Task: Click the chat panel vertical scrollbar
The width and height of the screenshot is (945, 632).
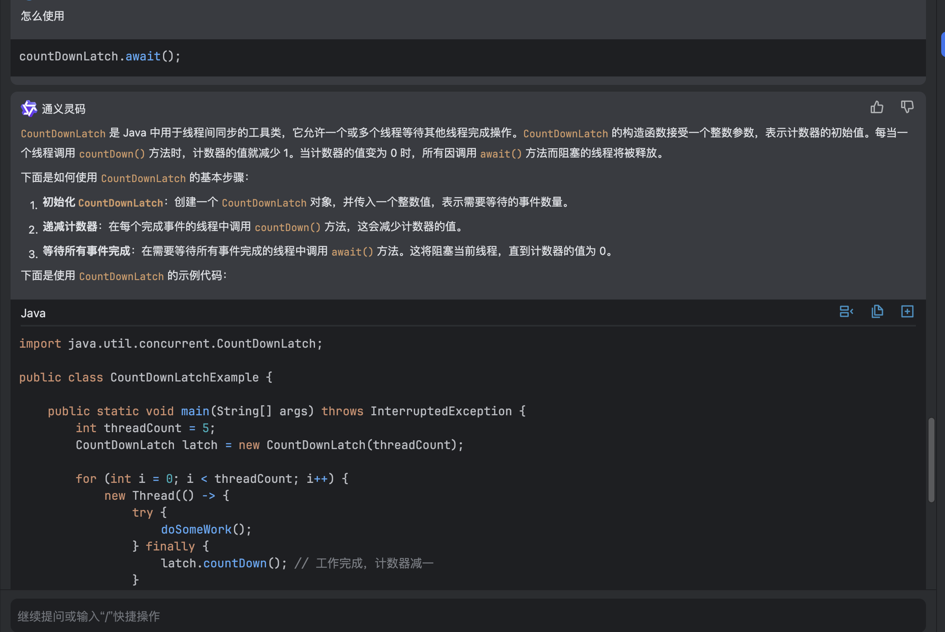Action: [x=931, y=460]
